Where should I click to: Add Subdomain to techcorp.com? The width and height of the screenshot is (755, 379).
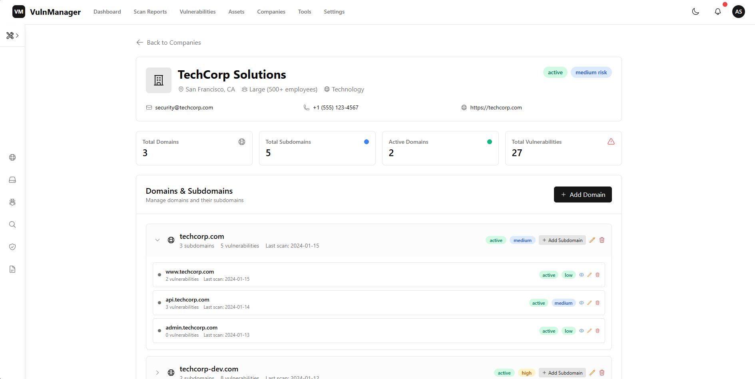(562, 240)
